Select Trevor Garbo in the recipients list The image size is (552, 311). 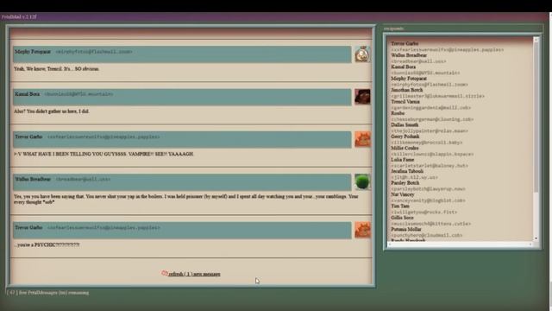pyautogui.click(x=405, y=44)
